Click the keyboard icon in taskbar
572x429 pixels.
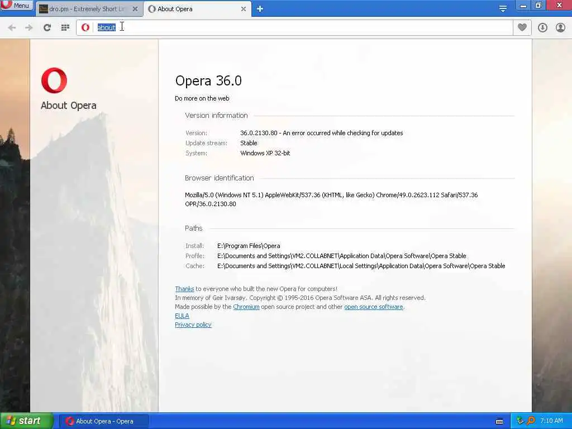[499, 421]
